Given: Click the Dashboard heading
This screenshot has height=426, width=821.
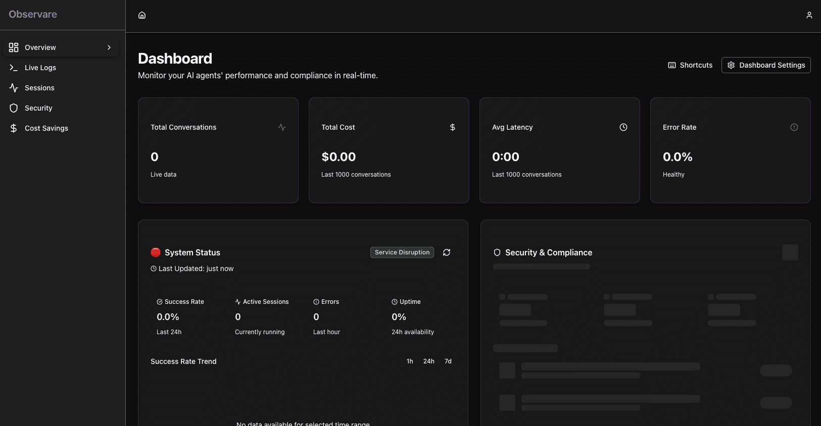Looking at the screenshot, I should coord(175,59).
